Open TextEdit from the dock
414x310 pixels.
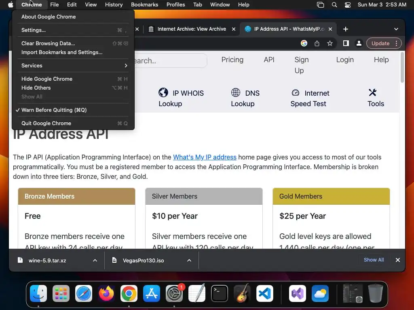(x=197, y=293)
